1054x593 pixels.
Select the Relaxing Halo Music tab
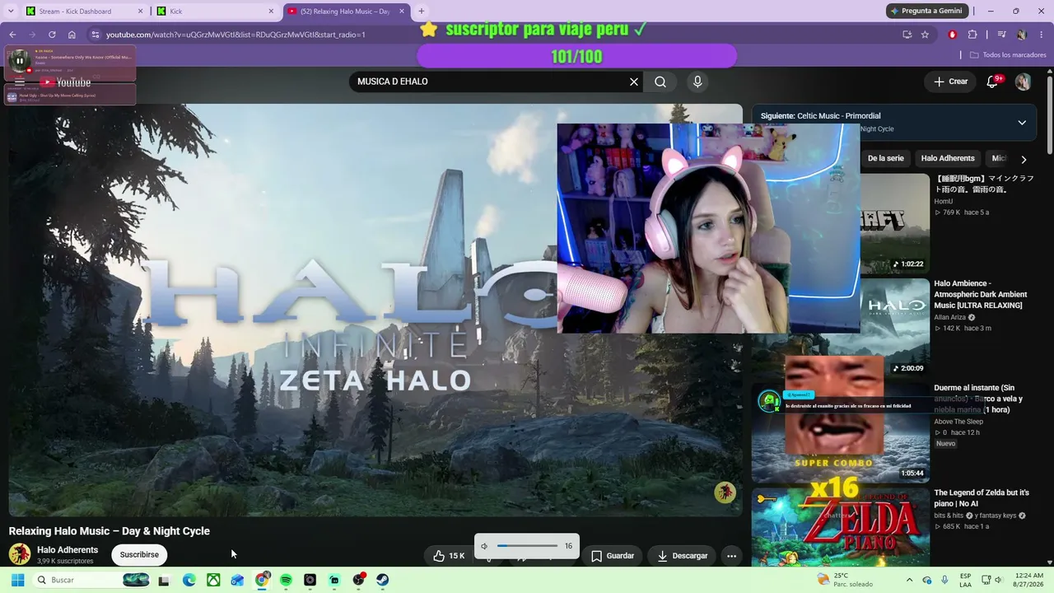[x=346, y=12]
